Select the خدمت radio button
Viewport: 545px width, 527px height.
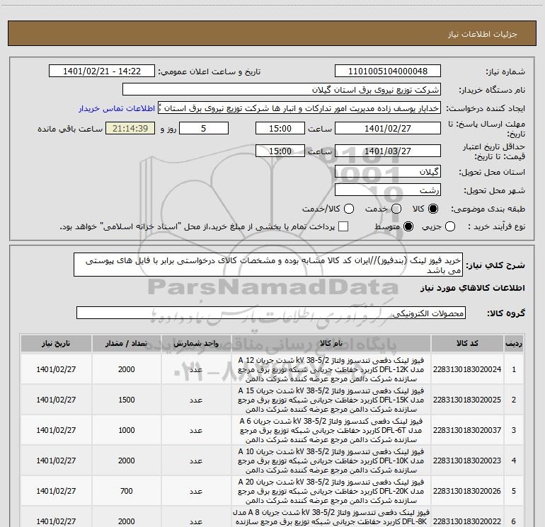tap(396, 209)
